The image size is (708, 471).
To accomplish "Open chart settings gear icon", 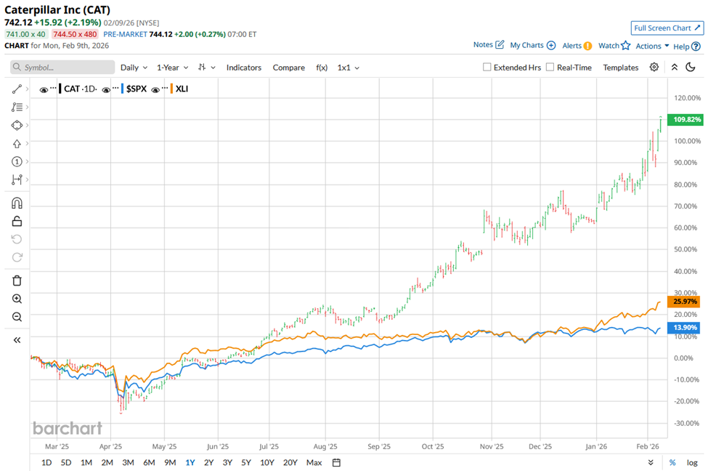I will pos(654,67).
